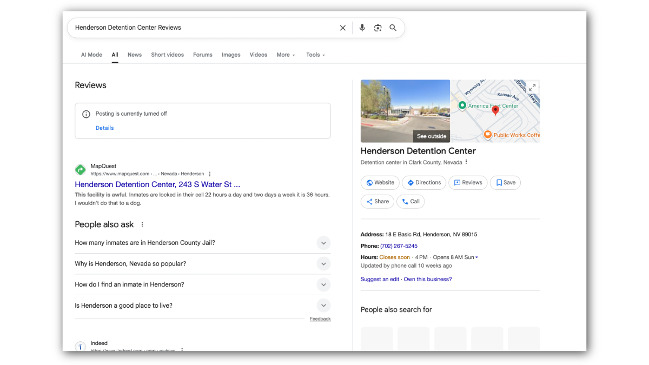Click the phone number (702) 267-5245

coord(399,246)
